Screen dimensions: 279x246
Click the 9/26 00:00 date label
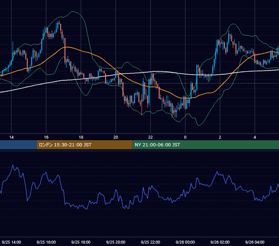pos(185,242)
